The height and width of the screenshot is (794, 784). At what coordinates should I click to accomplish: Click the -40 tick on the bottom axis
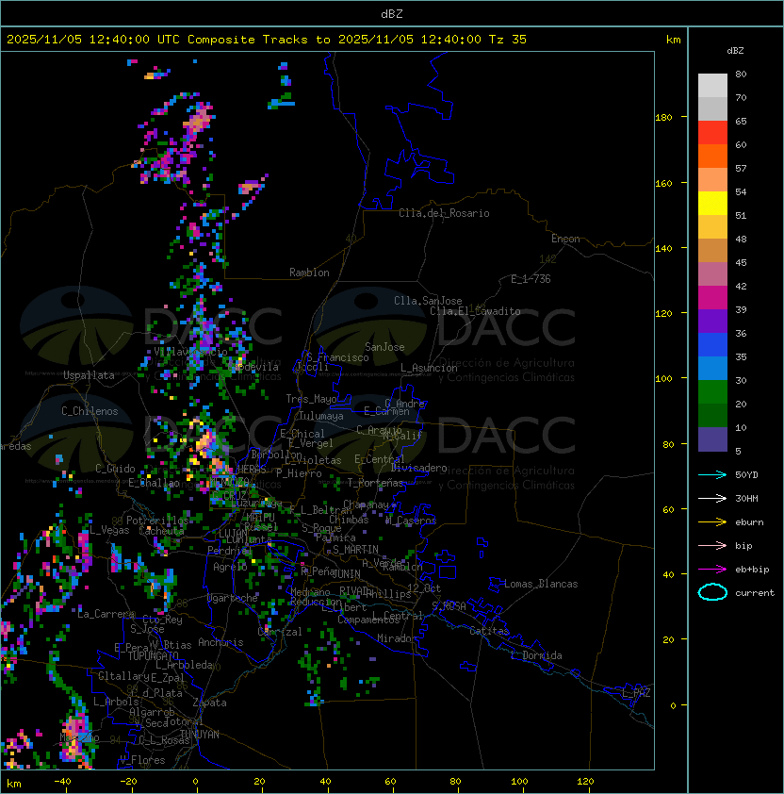pos(62,782)
